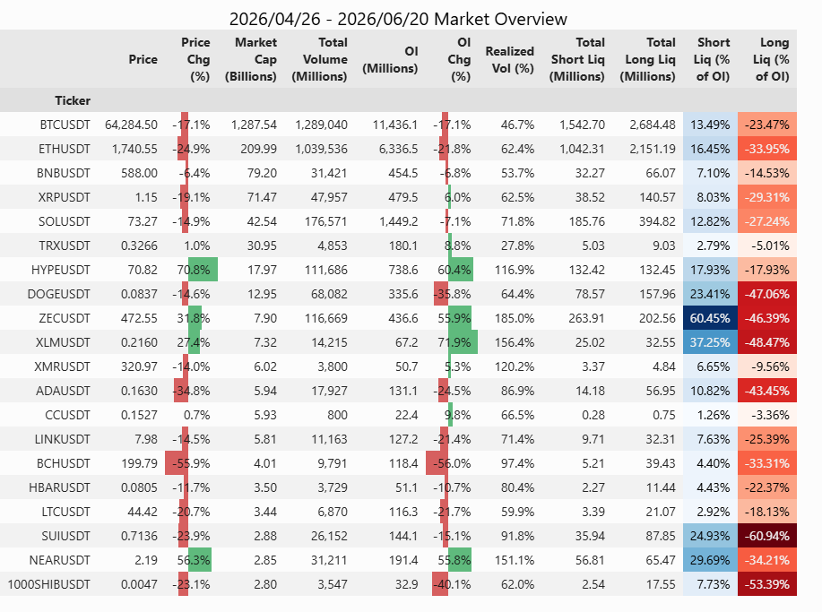Click the DOGEUSDT -47.06% long liq cell
822x612 pixels.
click(x=767, y=294)
